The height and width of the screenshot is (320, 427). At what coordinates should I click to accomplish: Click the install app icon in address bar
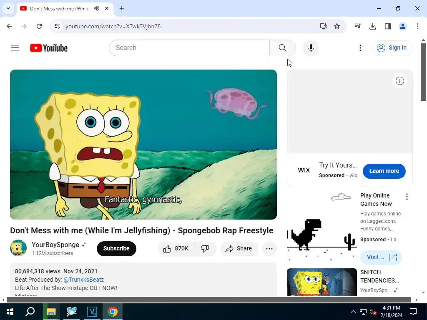click(323, 26)
